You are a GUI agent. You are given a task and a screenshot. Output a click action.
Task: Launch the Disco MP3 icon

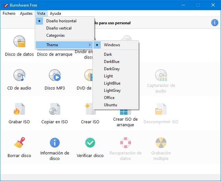55,75
